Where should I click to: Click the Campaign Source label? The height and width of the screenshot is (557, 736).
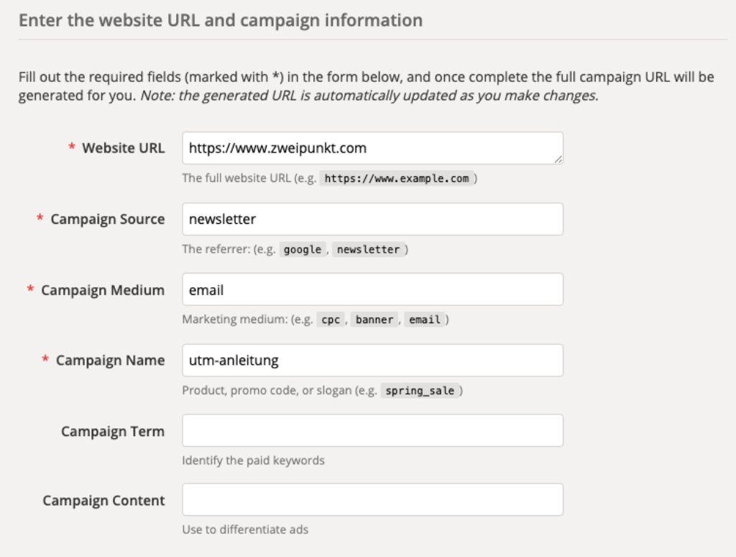click(107, 219)
